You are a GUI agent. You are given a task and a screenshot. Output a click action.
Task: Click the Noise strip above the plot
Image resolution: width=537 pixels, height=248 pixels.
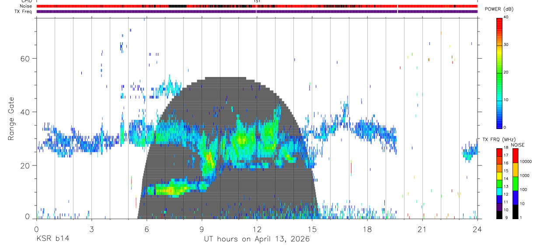coord(257,6)
